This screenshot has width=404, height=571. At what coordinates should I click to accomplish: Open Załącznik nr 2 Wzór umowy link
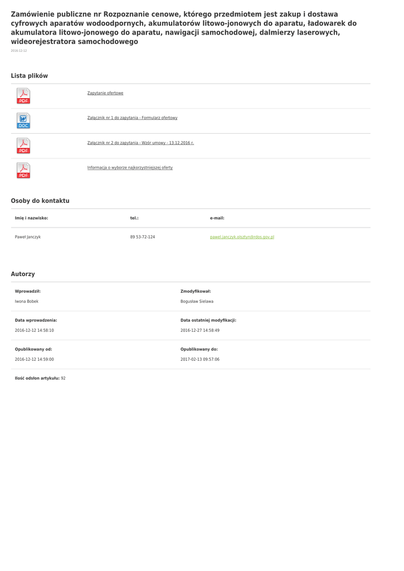(x=140, y=143)
